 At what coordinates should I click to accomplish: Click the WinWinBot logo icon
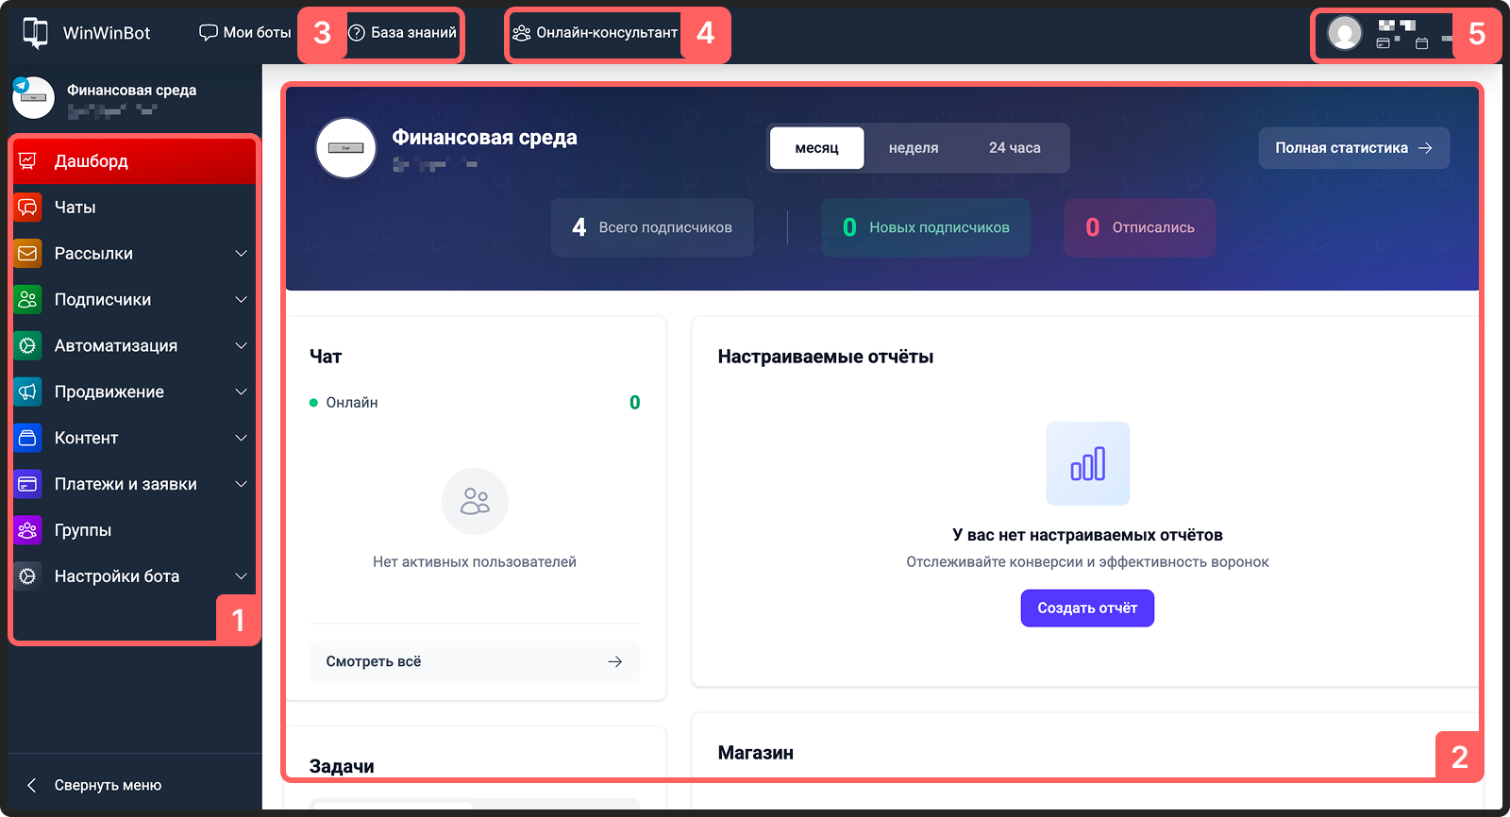[x=35, y=33]
